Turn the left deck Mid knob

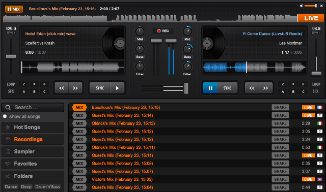[x=140, y=31]
